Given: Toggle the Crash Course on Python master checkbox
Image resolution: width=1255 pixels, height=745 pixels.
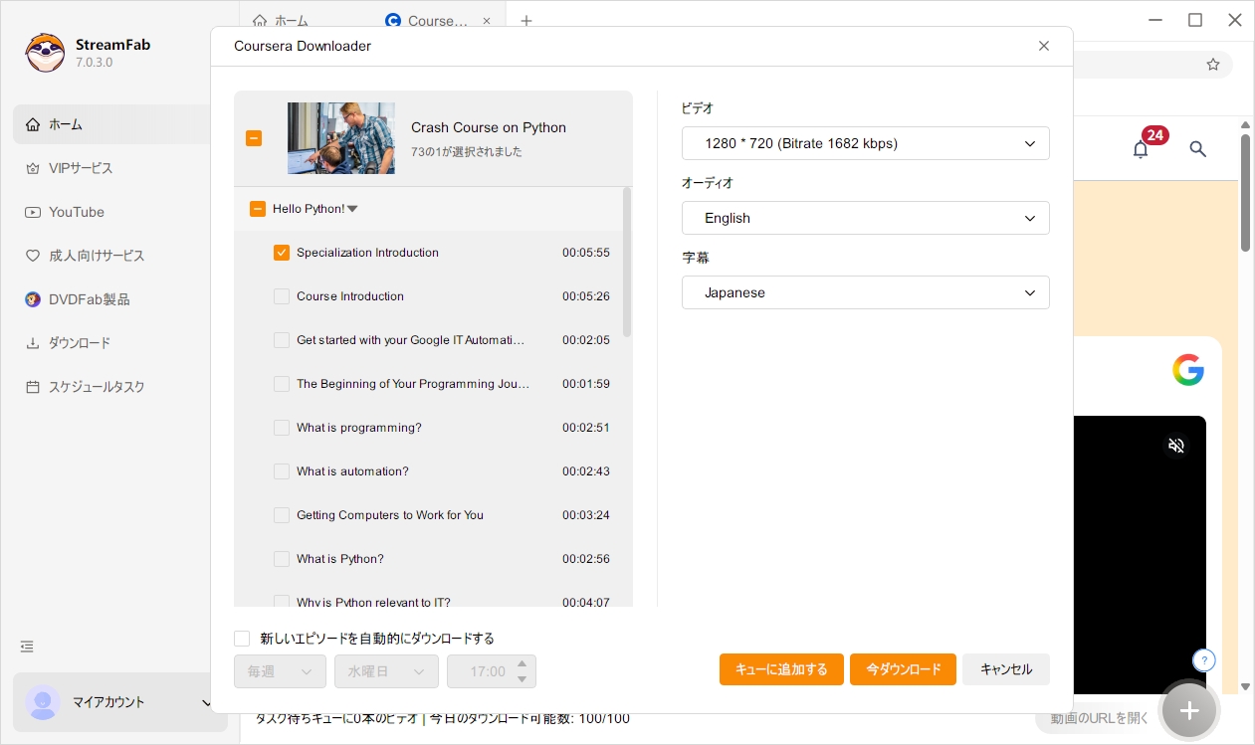Looking at the screenshot, I should pos(254,138).
